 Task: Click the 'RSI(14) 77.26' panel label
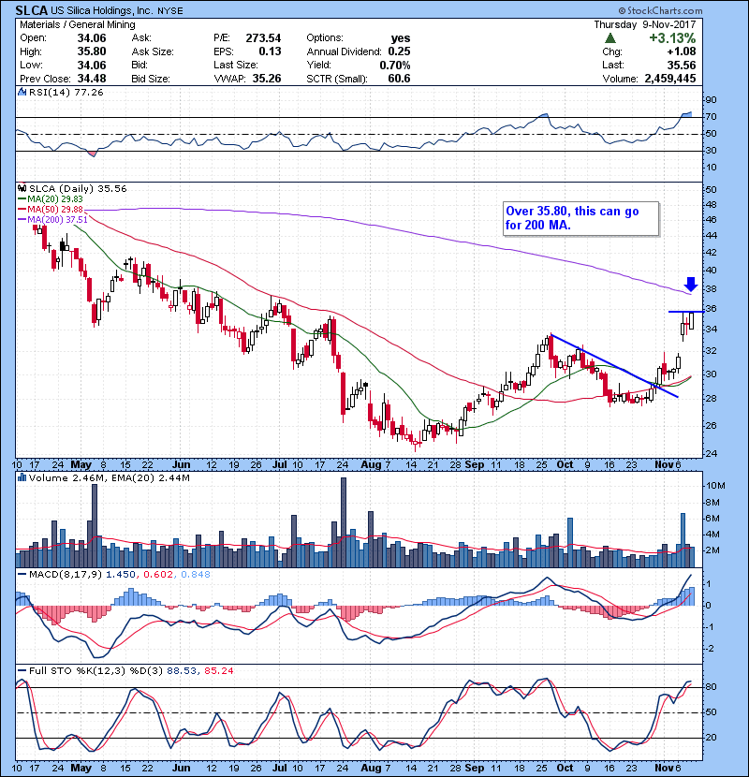(x=66, y=92)
